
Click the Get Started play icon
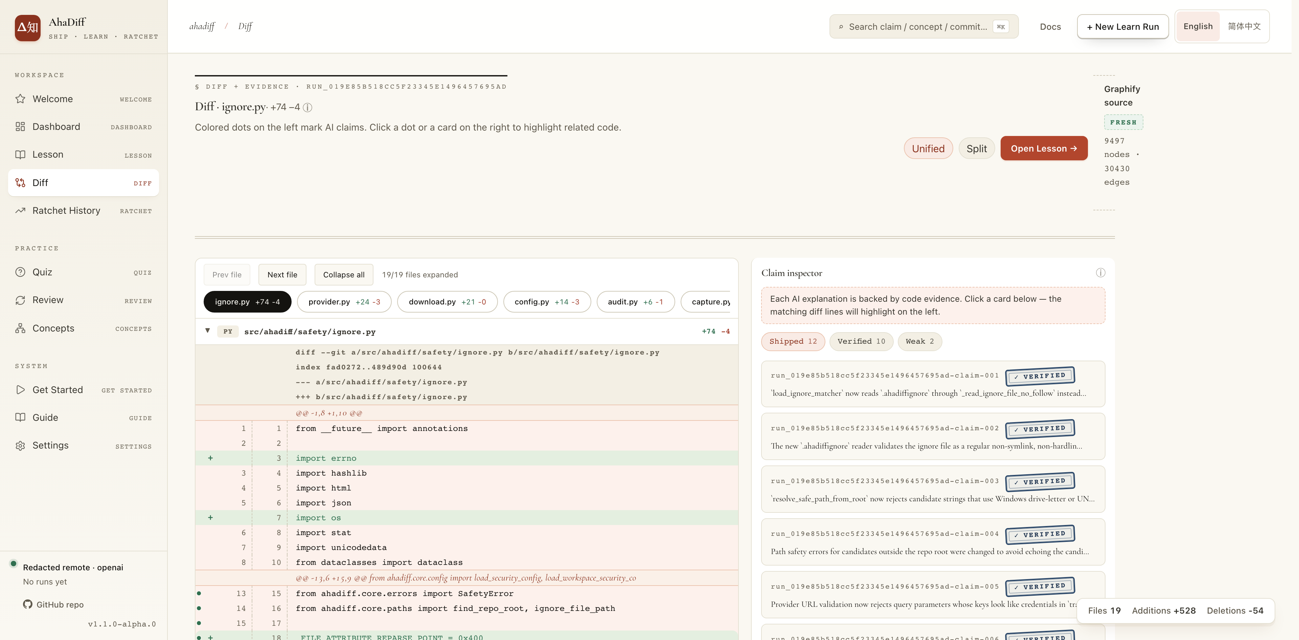pyautogui.click(x=20, y=390)
